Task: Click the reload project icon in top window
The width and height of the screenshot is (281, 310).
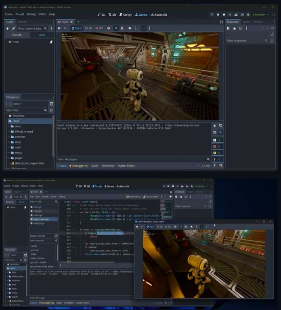Action: click(x=212, y=15)
